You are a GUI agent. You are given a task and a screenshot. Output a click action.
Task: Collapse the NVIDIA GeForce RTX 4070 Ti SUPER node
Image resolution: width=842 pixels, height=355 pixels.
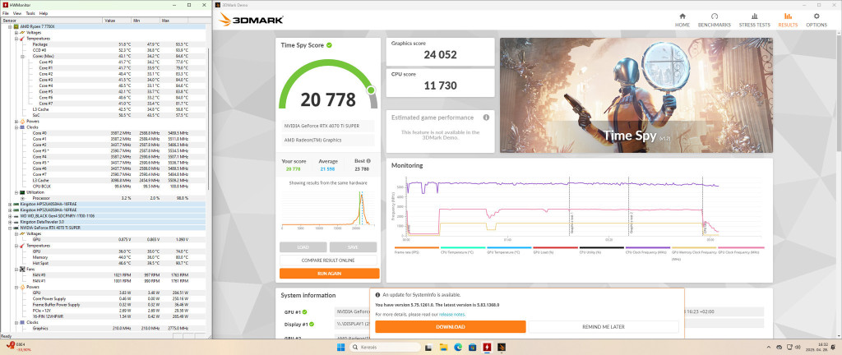(x=9, y=227)
